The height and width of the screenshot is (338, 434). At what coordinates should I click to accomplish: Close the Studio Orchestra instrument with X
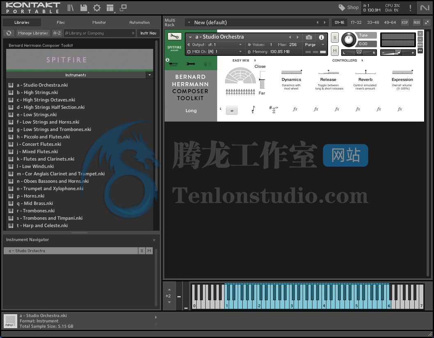pos(420,34)
